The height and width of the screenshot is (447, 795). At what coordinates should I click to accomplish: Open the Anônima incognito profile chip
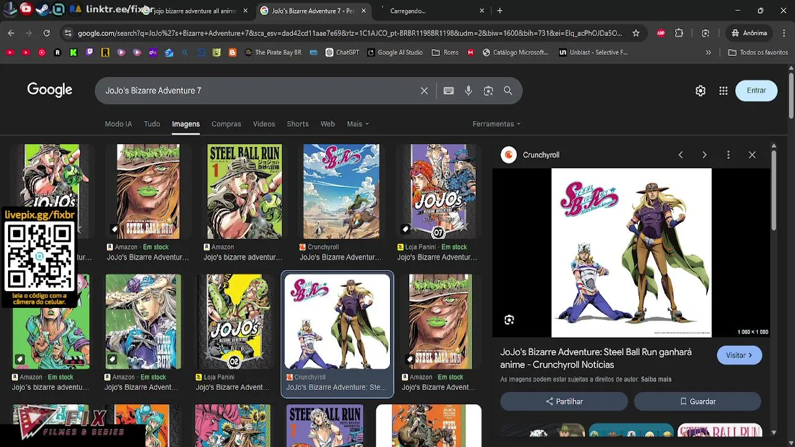coord(748,33)
